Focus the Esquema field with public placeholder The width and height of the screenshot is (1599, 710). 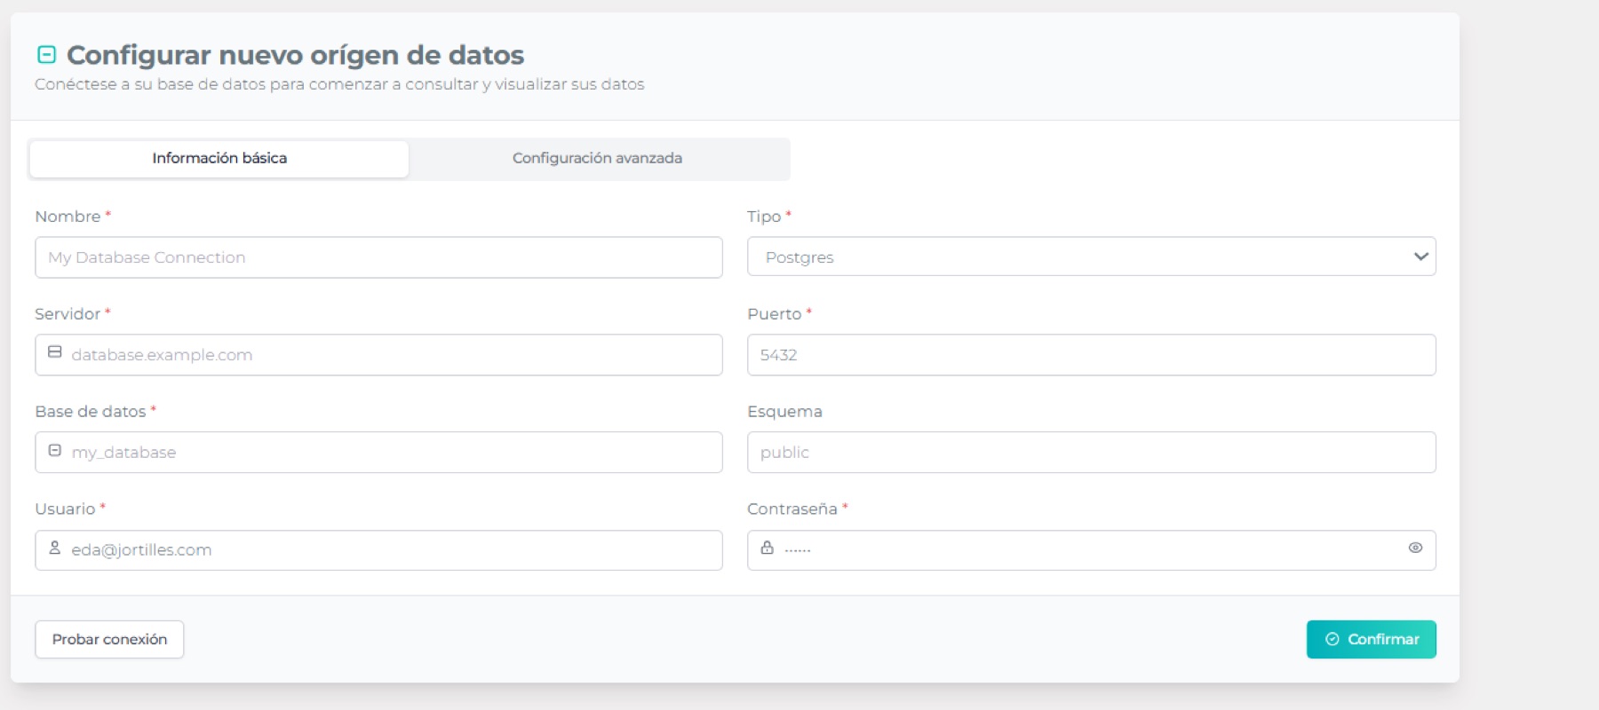pyautogui.click(x=1091, y=453)
